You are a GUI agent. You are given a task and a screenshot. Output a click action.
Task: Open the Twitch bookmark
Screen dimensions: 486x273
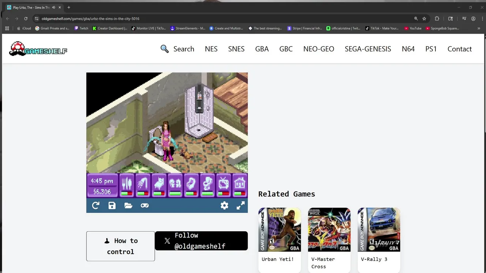click(81, 28)
